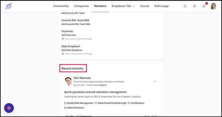Open the Companies tab
Image resolution: width=222 pixels, height=117 pixels.
(x=81, y=6)
